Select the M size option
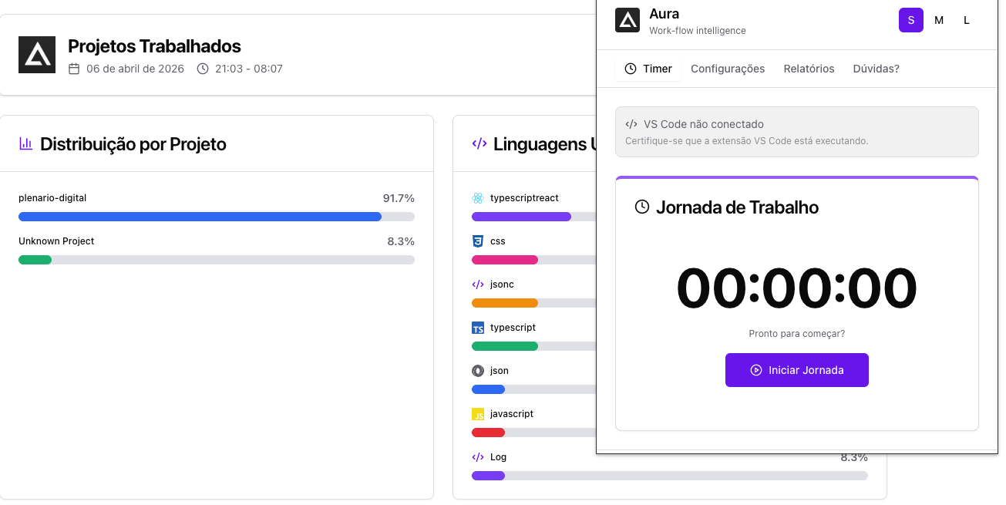The image size is (1006, 505). coord(939,20)
